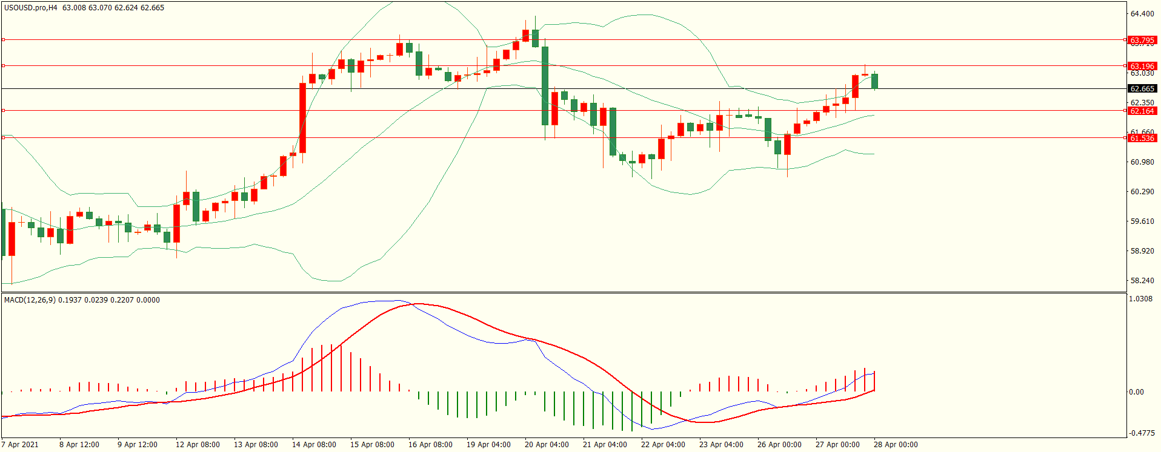Click the 63.030 price axis label

[1142, 73]
